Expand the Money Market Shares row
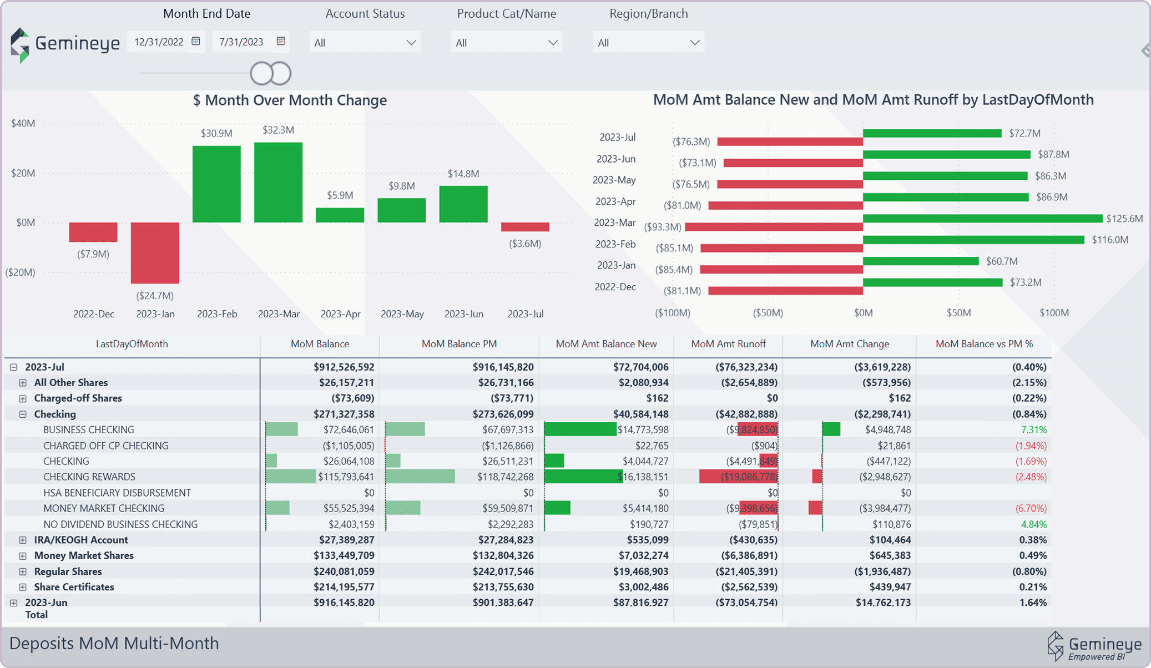The width and height of the screenshot is (1151, 668). point(23,556)
